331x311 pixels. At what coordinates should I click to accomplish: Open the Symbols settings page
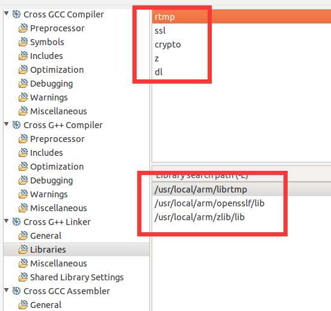tap(47, 42)
